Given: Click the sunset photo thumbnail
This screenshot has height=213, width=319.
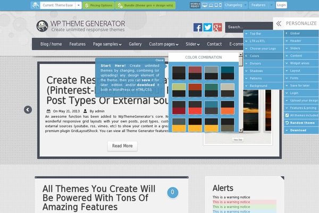Looking at the screenshot, I should (x=250, y=110).
